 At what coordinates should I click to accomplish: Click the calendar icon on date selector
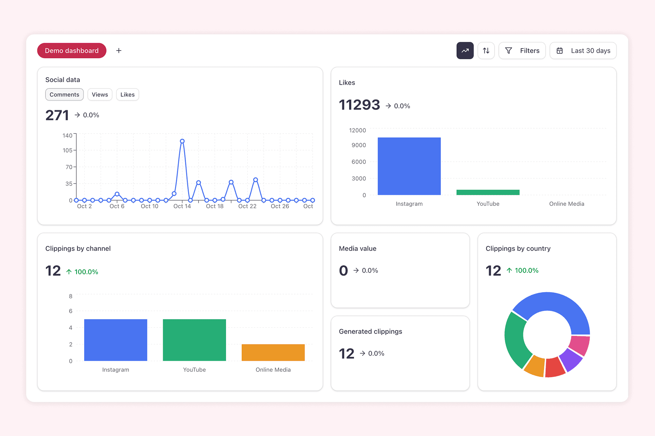point(559,50)
